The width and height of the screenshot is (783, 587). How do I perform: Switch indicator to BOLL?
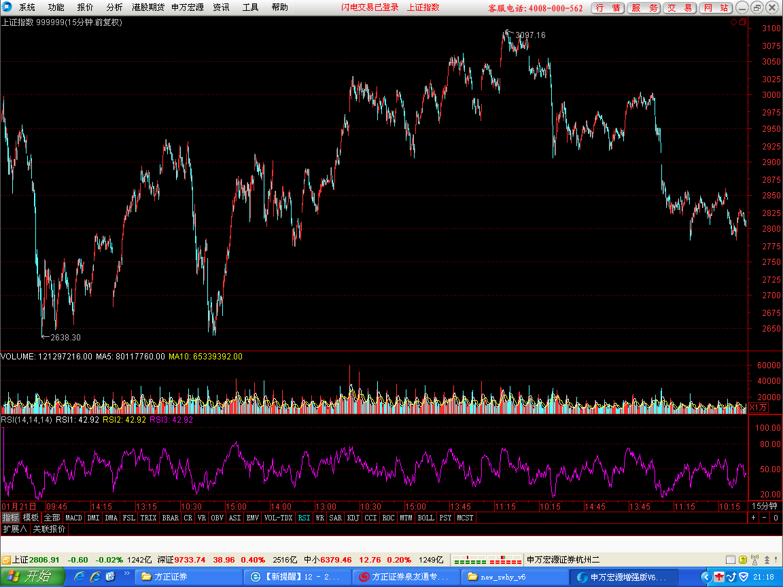[x=426, y=518]
